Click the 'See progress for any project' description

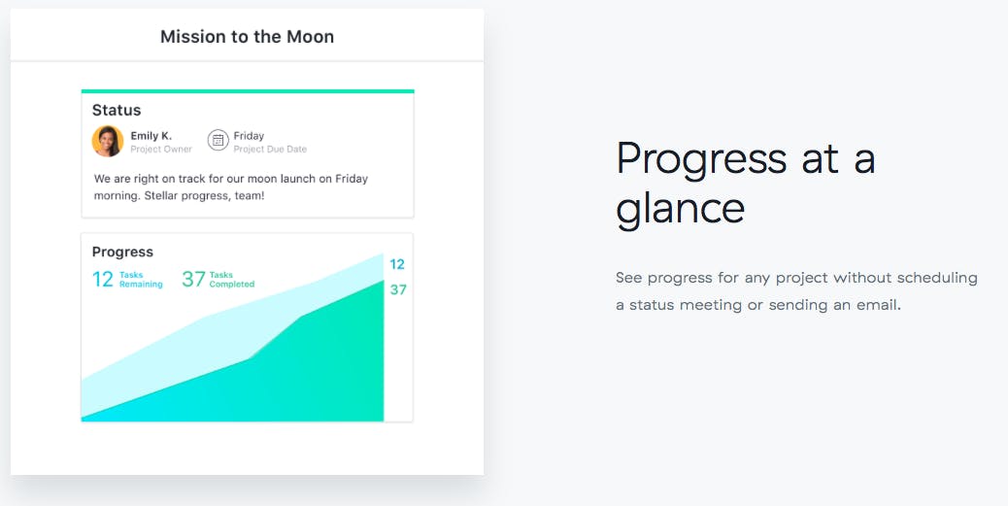pyautogui.click(x=796, y=291)
